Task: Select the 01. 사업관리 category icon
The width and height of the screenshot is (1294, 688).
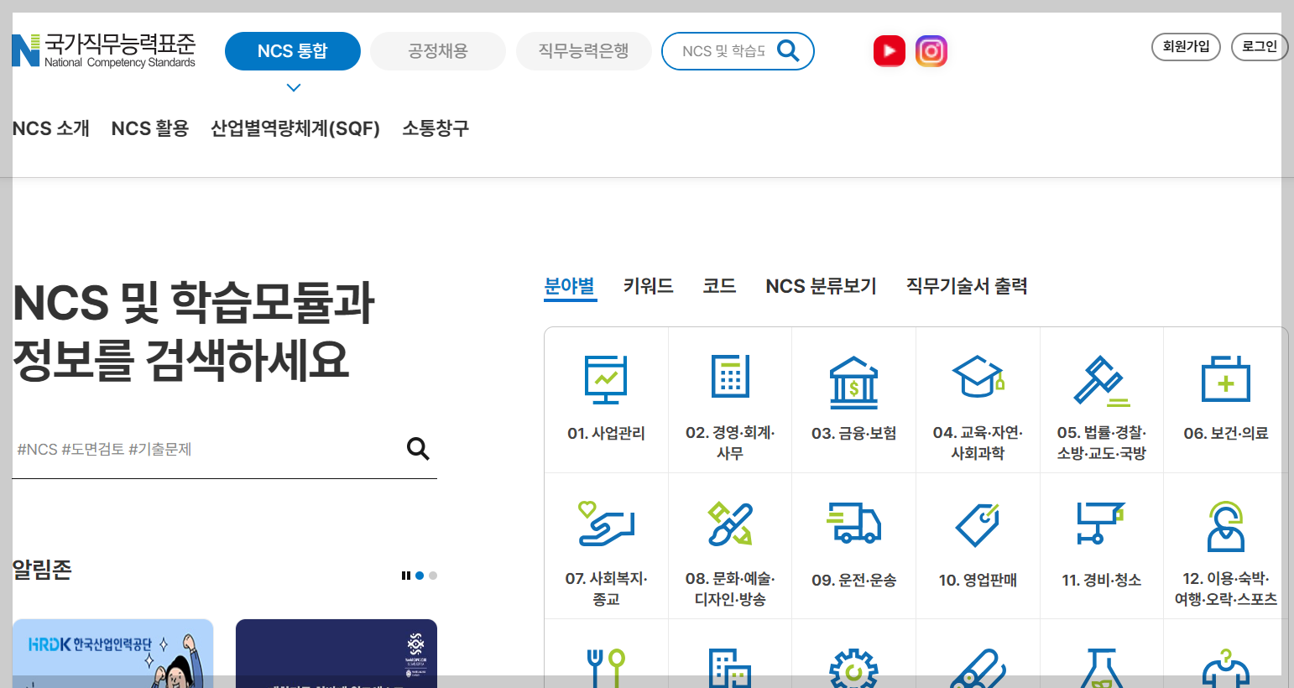Action: tap(606, 380)
